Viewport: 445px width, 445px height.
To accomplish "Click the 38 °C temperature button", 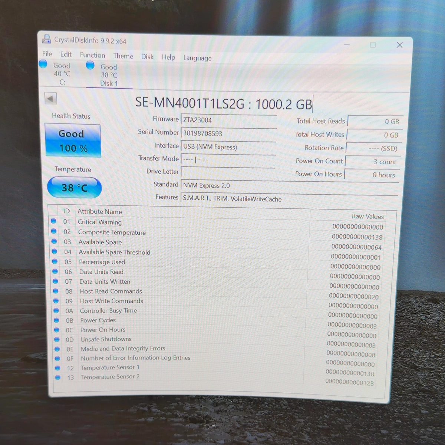I will click(75, 188).
